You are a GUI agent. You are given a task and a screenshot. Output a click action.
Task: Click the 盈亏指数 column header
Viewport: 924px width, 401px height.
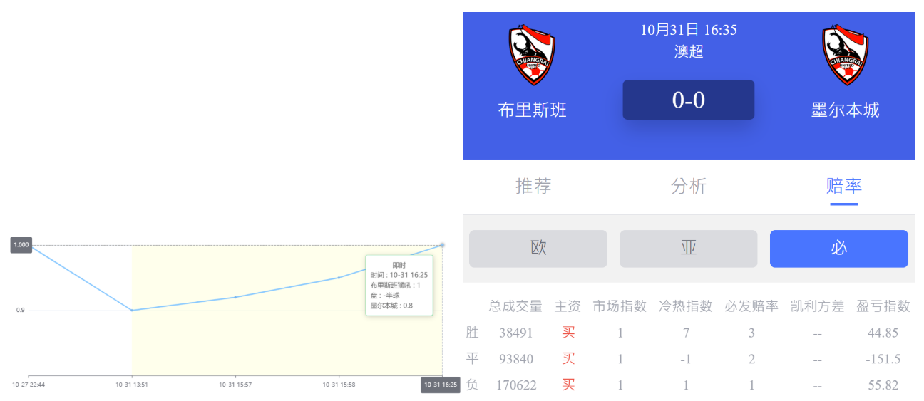[x=883, y=306]
